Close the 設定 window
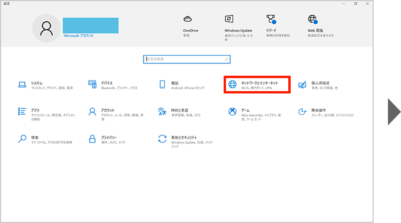 [368, 4]
